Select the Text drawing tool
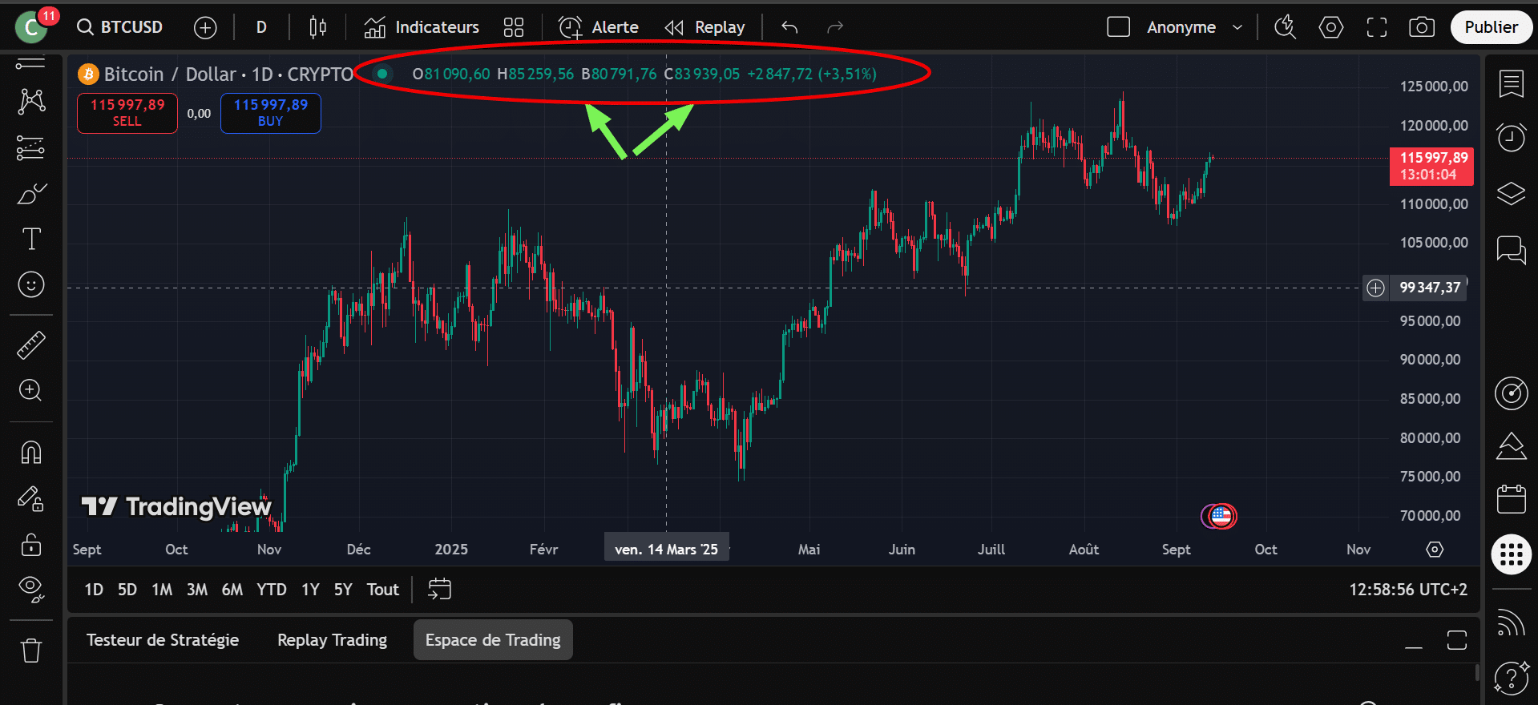The height and width of the screenshot is (705, 1538). click(31, 239)
